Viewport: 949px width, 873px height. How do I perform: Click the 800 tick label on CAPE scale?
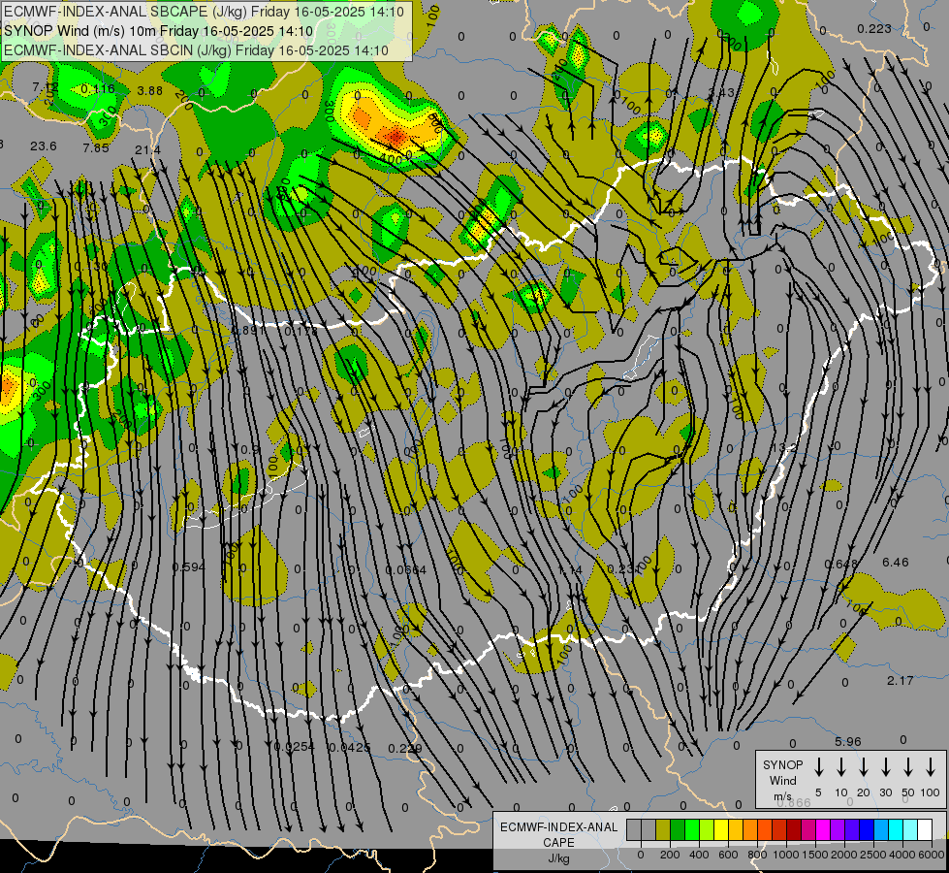click(x=757, y=855)
